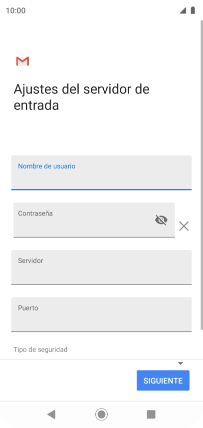Select the Puerto input field
203x428 pixels.
102,314
